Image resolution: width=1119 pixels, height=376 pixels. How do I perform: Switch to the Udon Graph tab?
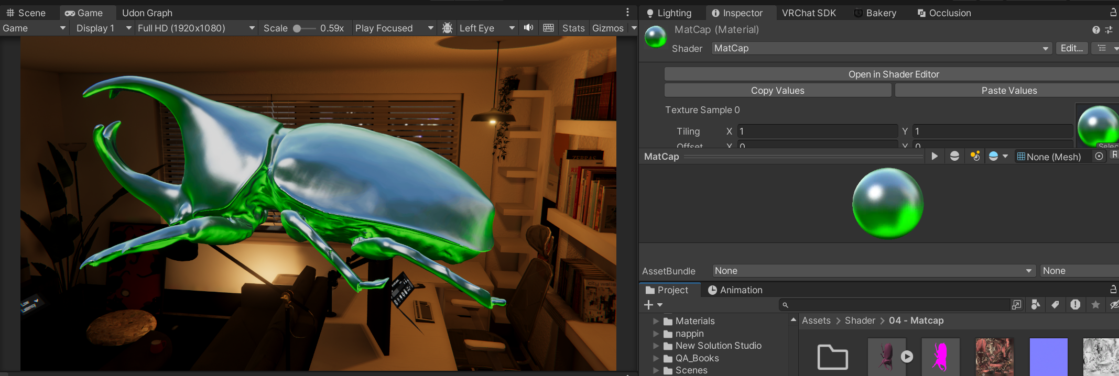coord(147,13)
